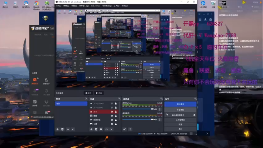This screenshot has width=263, height=148.
Task: Click the blue 停止推流 stop streaming button
Action: pyautogui.click(x=180, y=104)
